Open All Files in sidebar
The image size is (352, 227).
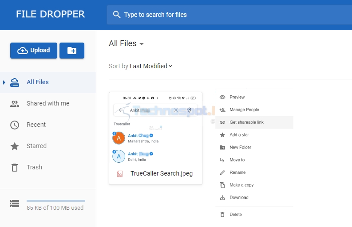click(48, 82)
